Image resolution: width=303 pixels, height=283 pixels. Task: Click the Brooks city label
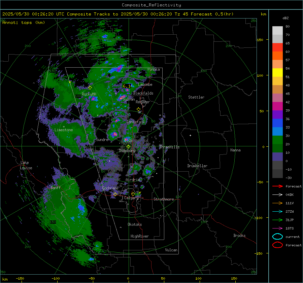click(239, 236)
